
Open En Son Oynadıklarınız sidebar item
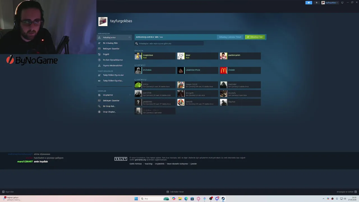pyautogui.click(x=114, y=60)
